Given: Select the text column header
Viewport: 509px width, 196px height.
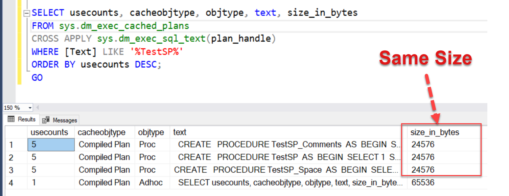Looking at the screenshot, I should [x=288, y=132].
